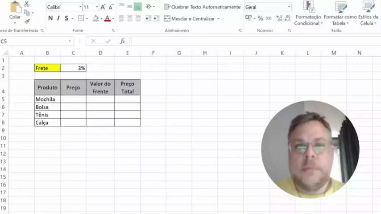Click the Cut scissors icon
The width and height of the screenshot is (381, 214).
(x=27, y=4)
